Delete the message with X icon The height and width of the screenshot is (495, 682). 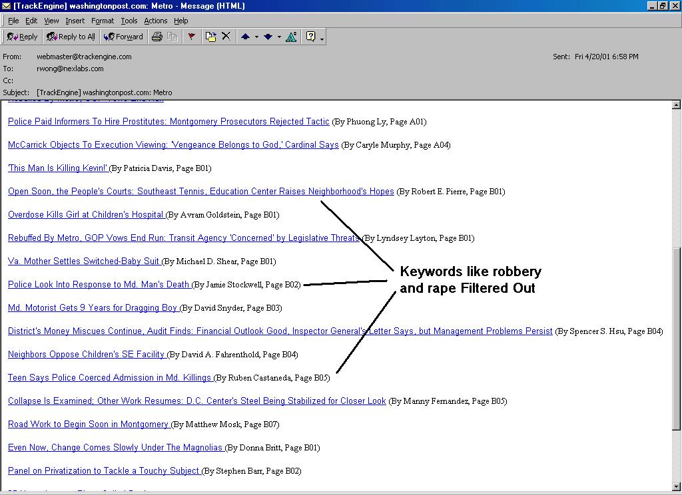226,37
